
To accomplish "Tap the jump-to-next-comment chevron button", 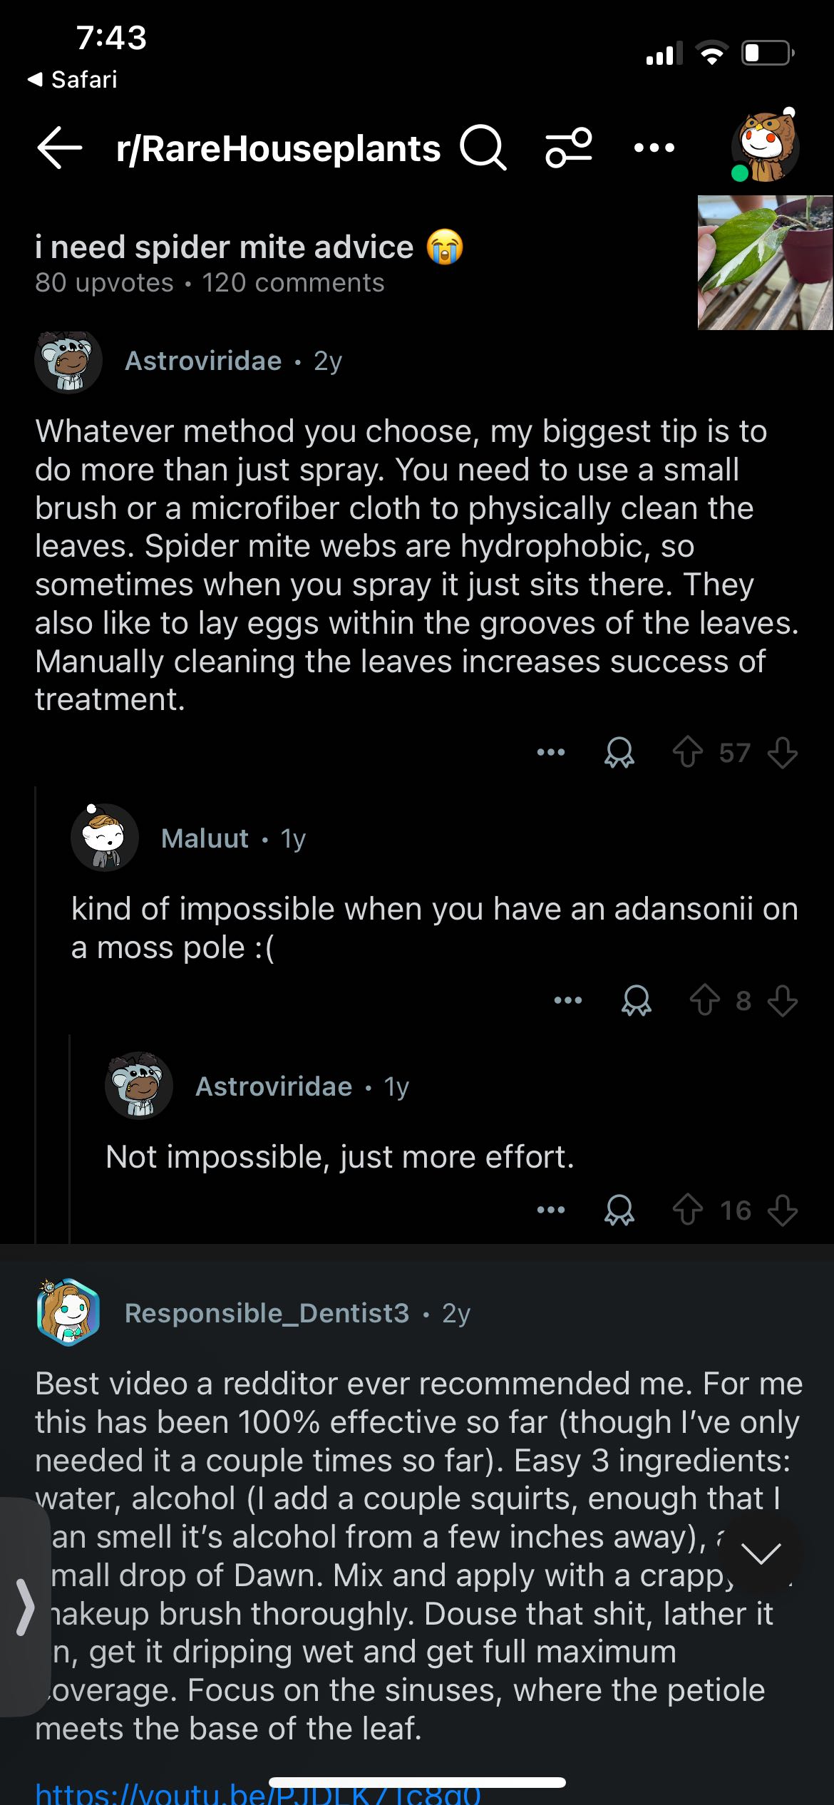I will coord(761,1553).
